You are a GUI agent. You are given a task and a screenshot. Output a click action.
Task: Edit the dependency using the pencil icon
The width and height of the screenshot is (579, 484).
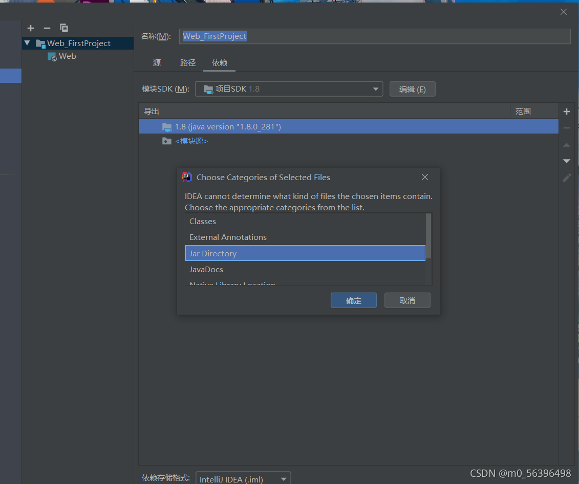pyautogui.click(x=566, y=178)
